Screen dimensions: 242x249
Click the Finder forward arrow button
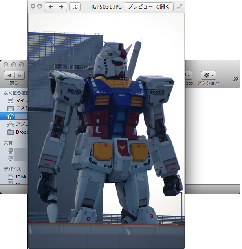coord(20,75)
